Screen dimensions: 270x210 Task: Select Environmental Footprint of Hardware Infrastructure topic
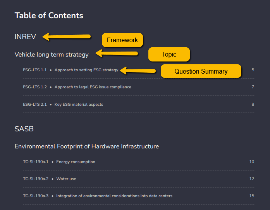(87, 146)
